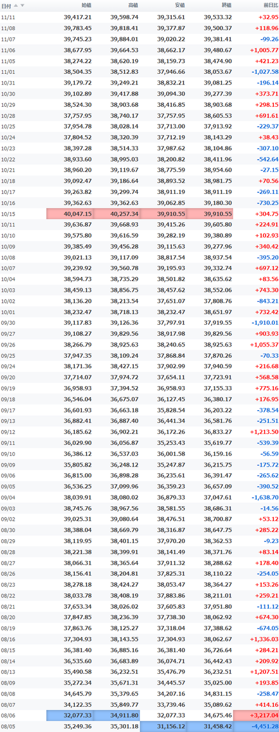Select closing value 39,277.39 on 10/30
279x732 pixels.
[x=218, y=93]
